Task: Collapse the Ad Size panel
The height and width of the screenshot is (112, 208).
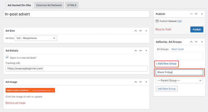Action: click(146, 31)
